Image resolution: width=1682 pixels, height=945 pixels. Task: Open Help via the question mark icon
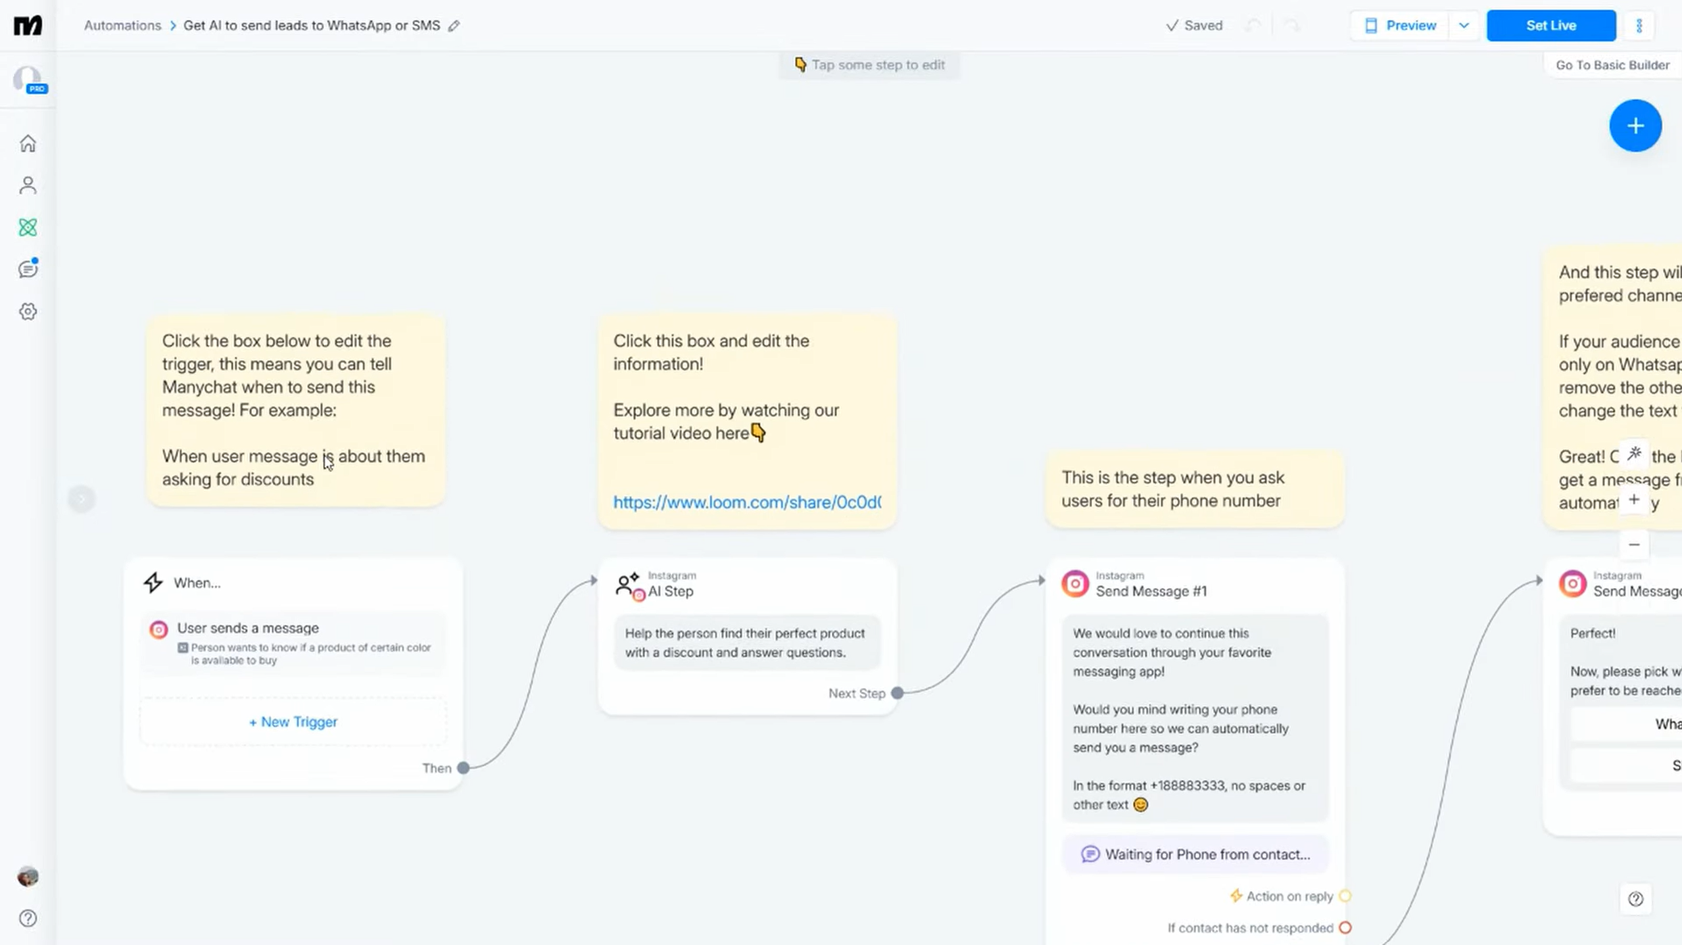tap(28, 918)
